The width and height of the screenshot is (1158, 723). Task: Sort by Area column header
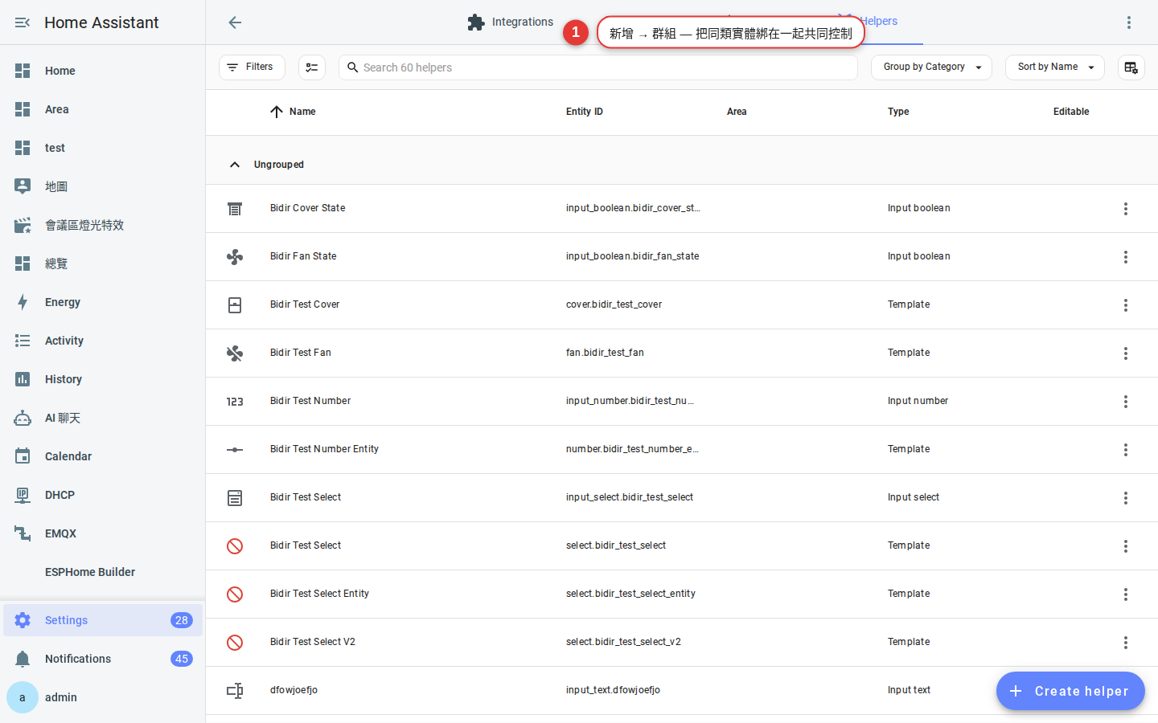coord(737,112)
